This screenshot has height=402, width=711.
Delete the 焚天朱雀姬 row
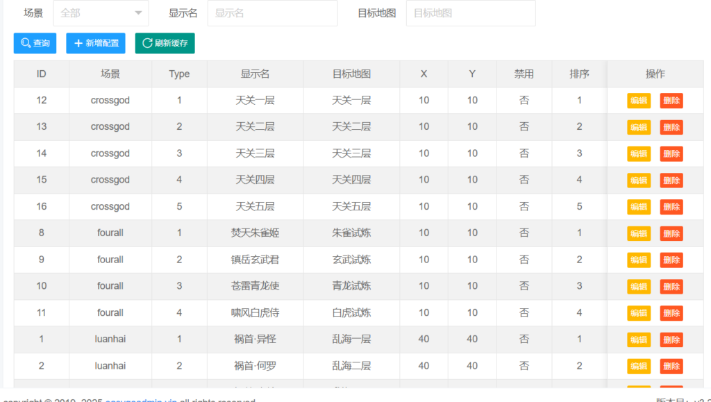(x=671, y=233)
